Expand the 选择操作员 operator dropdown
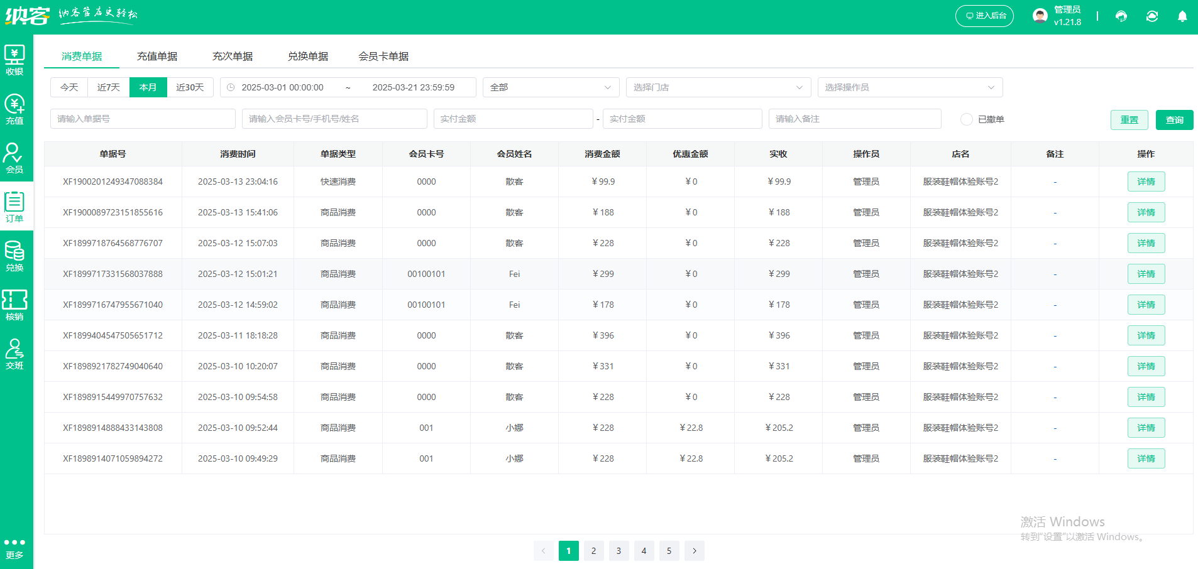 pyautogui.click(x=909, y=87)
